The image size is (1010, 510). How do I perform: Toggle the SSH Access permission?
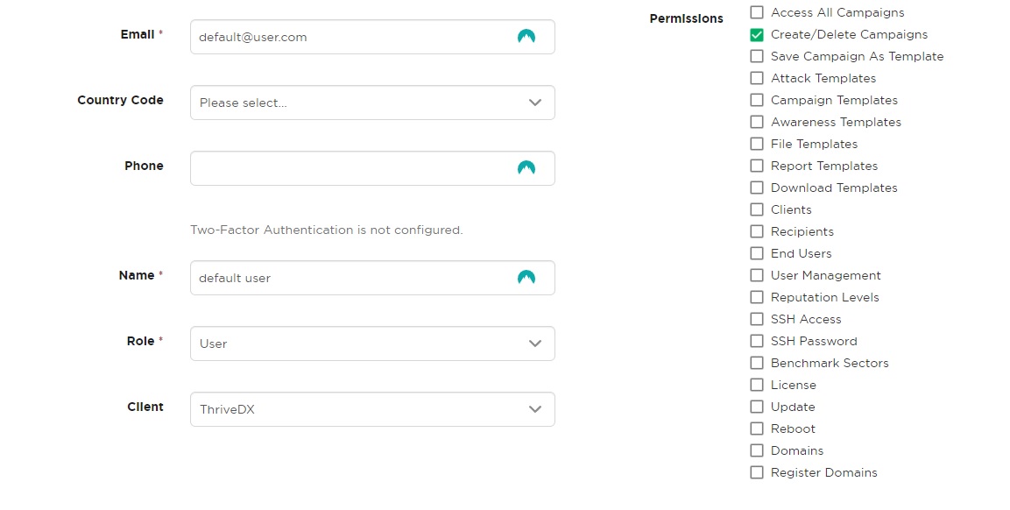pyautogui.click(x=757, y=319)
